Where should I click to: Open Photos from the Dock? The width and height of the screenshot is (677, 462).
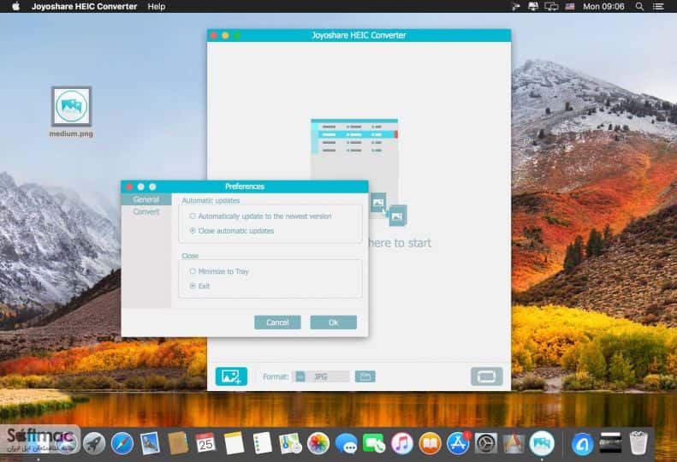tap(318, 443)
